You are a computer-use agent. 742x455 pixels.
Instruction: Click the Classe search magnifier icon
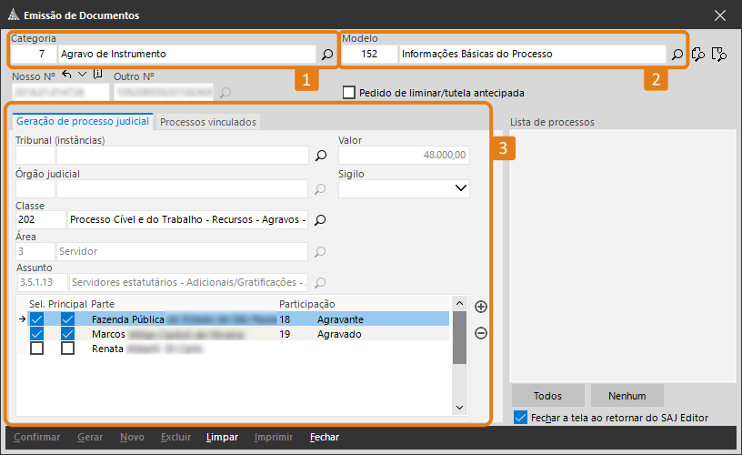click(x=320, y=219)
